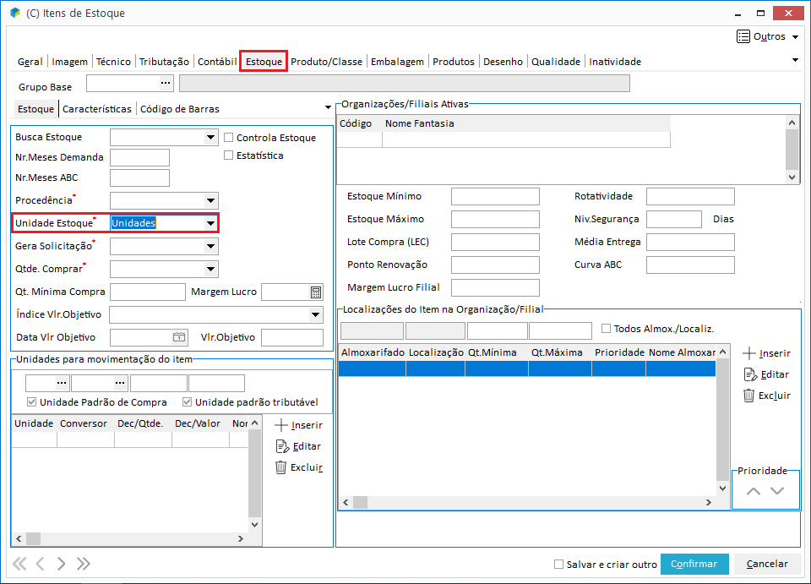Click Estoque Máximo input field
This screenshot has height=584, width=811.
click(495, 220)
